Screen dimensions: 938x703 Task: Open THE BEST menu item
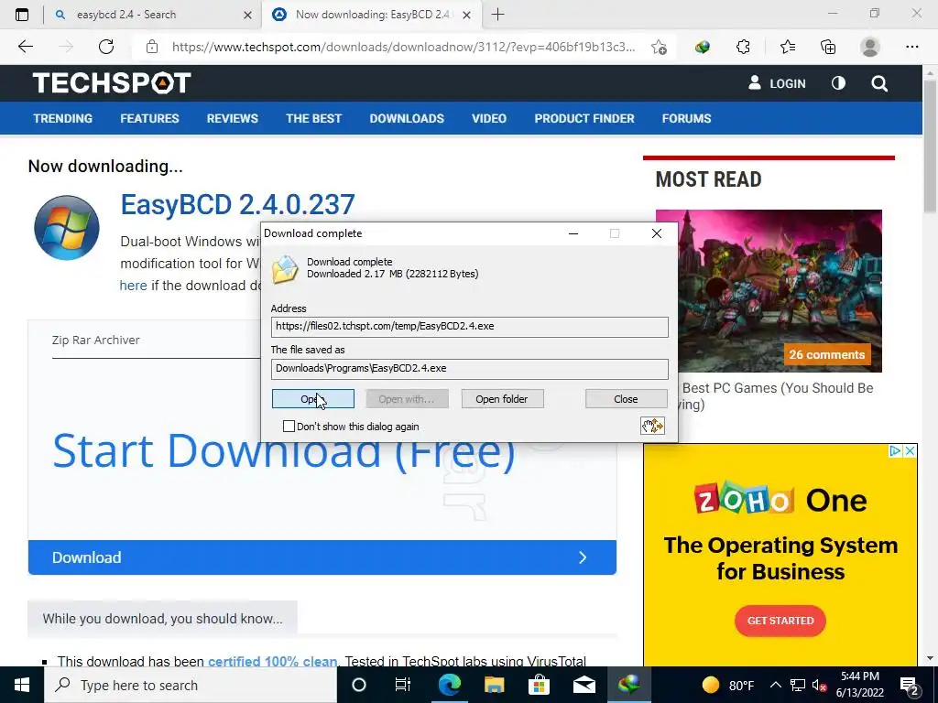[313, 118]
